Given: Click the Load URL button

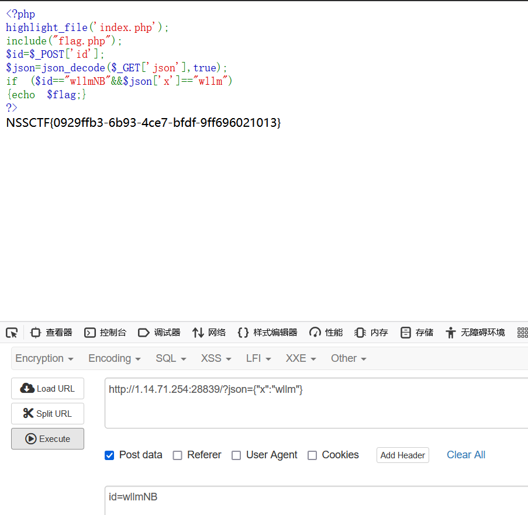Looking at the screenshot, I should (47, 388).
